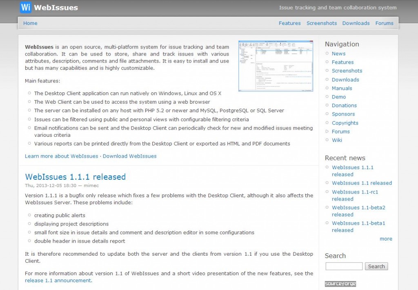418x290 pixels.
Task: Click the Navigation sidebar heading
Action: (x=342, y=44)
